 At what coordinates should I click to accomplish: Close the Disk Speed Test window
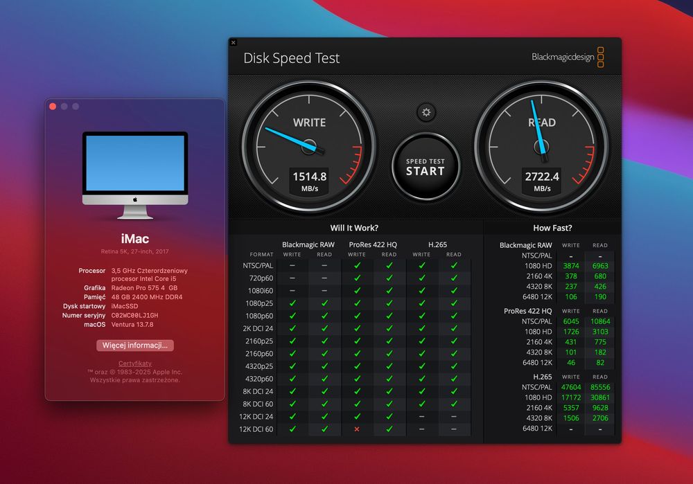(234, 42)
